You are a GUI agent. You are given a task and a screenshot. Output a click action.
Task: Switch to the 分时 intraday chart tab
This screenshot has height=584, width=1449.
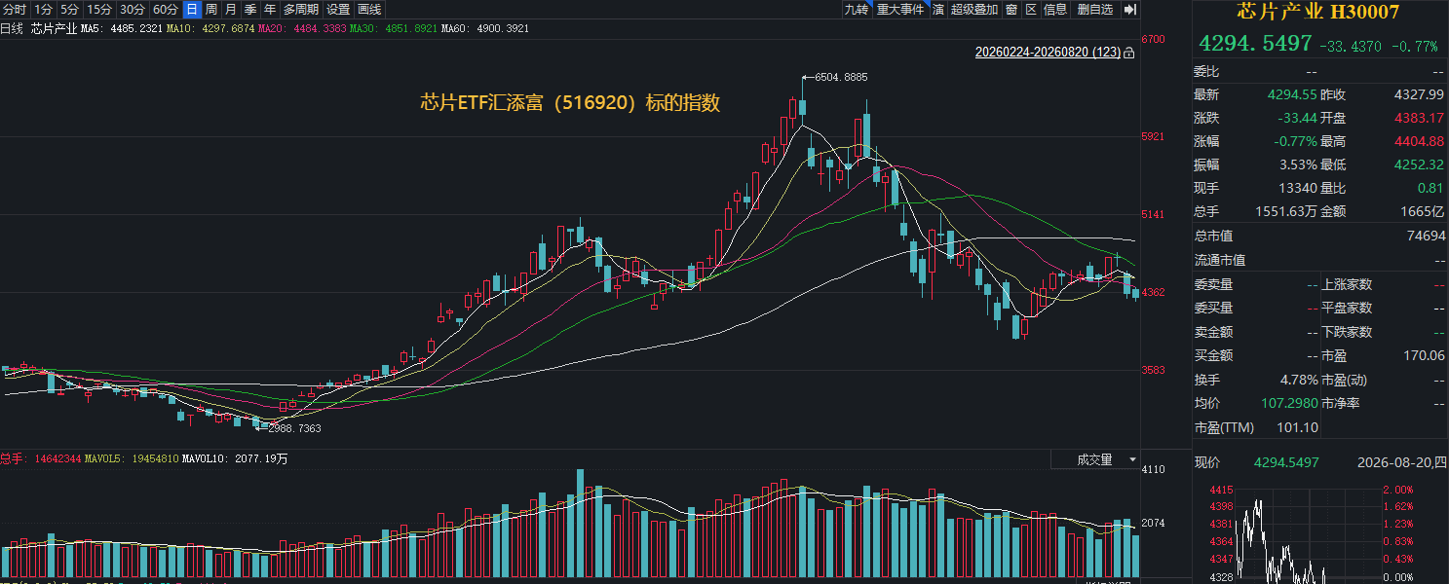click(15, 9)
